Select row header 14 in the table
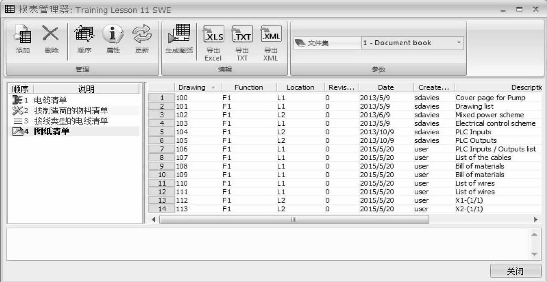The image size is (547, 282). click(161, 209)
